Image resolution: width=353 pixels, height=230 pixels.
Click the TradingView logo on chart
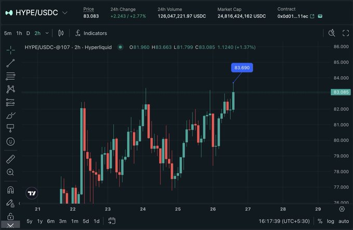tap(32, 193)
